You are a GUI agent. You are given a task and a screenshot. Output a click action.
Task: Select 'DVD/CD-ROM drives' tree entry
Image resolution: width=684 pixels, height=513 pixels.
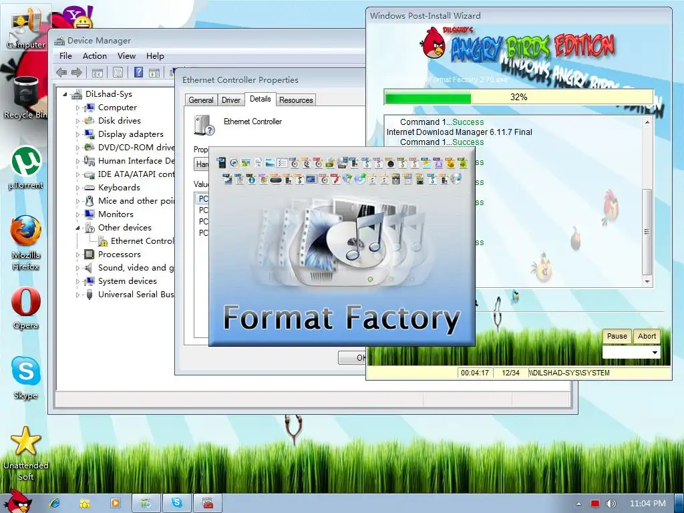[x=136, y=148]
